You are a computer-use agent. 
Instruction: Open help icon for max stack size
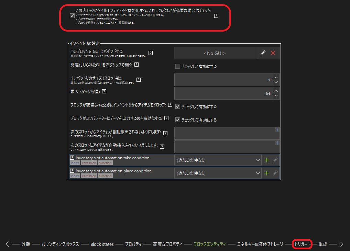[104, 91]
